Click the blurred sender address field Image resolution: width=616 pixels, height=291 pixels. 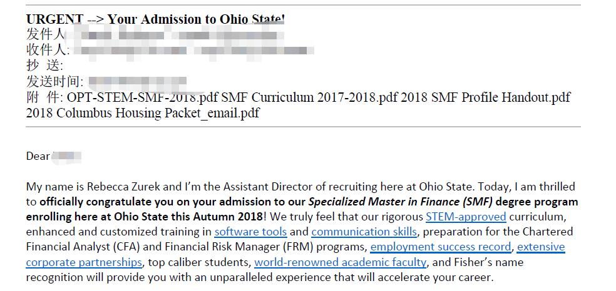[x=175, y=34]
